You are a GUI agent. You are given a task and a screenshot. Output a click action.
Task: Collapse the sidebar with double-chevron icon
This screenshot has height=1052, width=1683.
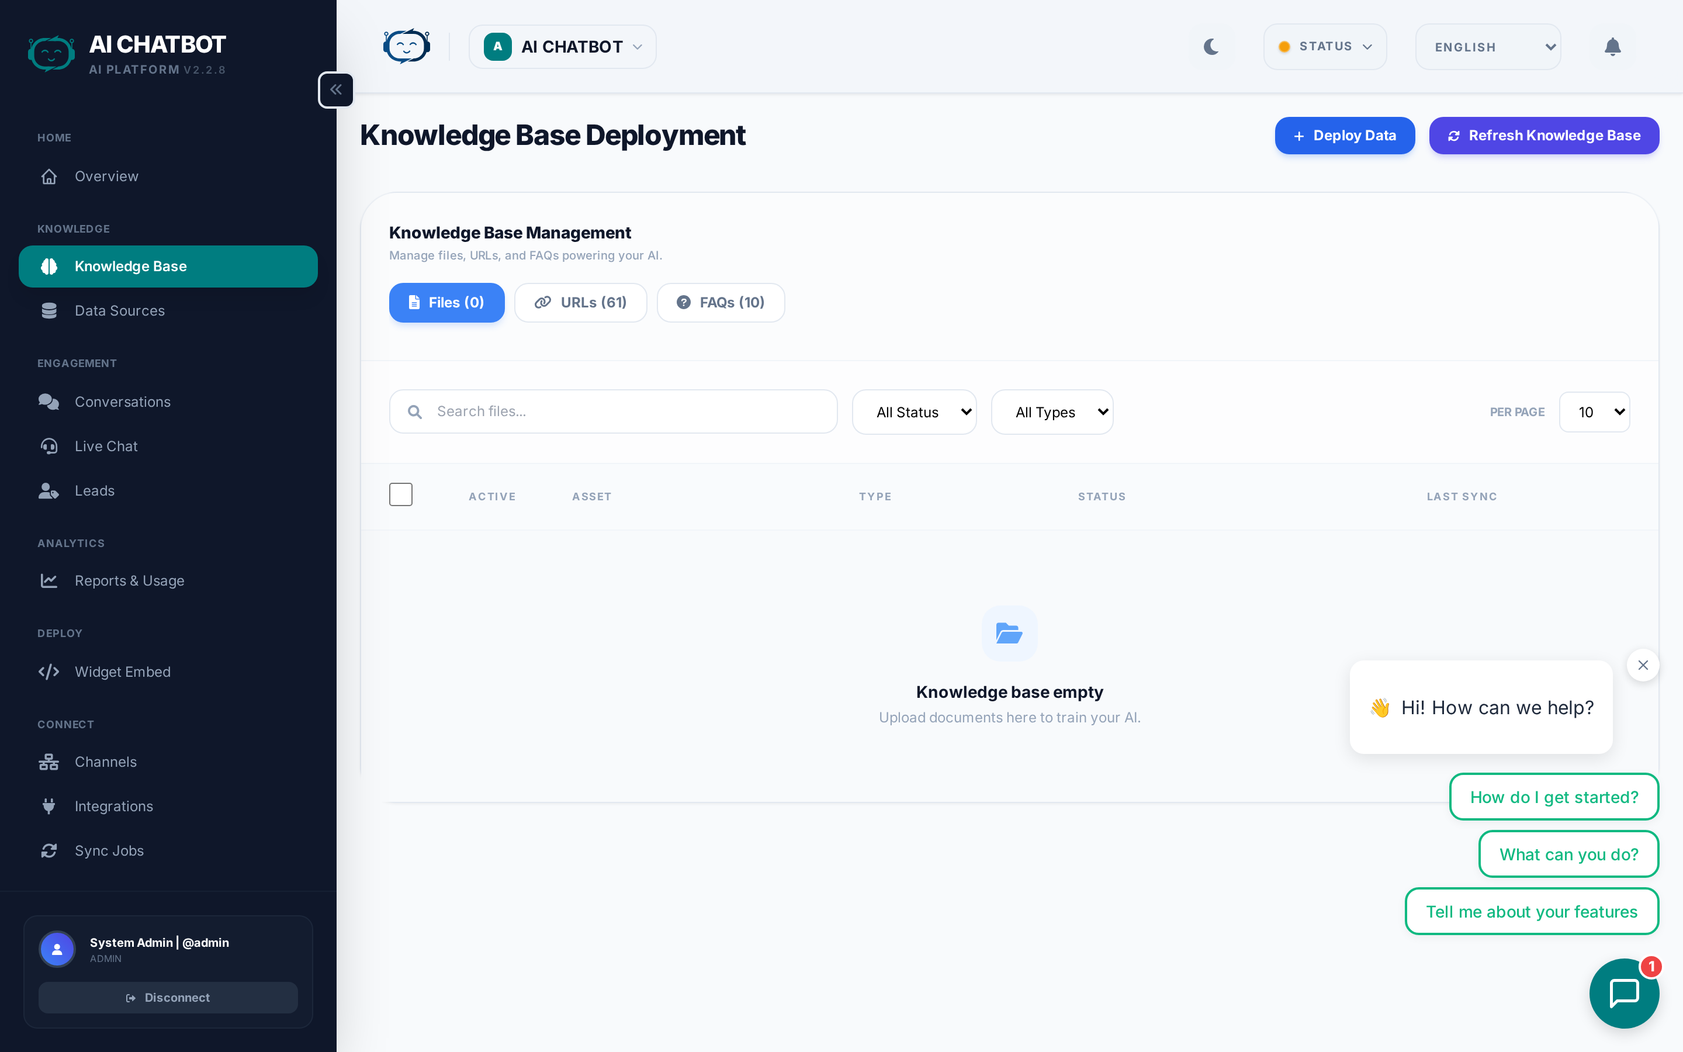[x=336, y=90]
